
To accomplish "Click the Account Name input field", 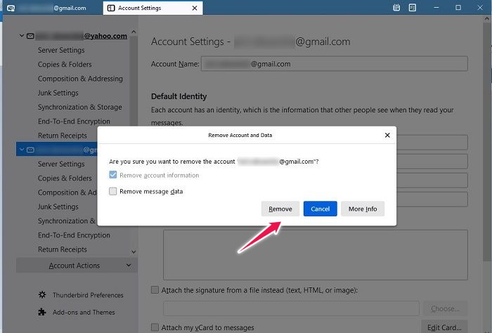I will [x=335, y=64].
